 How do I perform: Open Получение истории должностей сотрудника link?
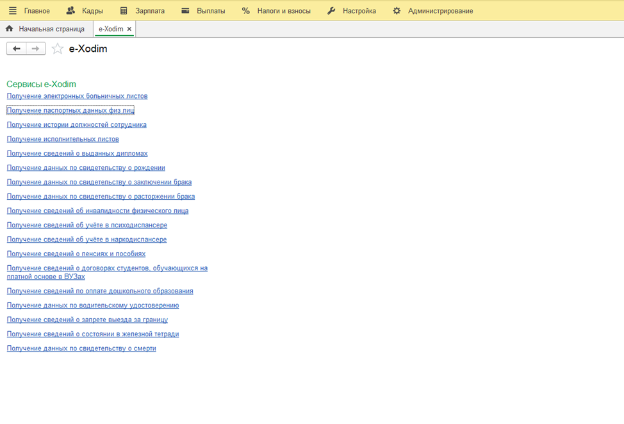point(76,125)
